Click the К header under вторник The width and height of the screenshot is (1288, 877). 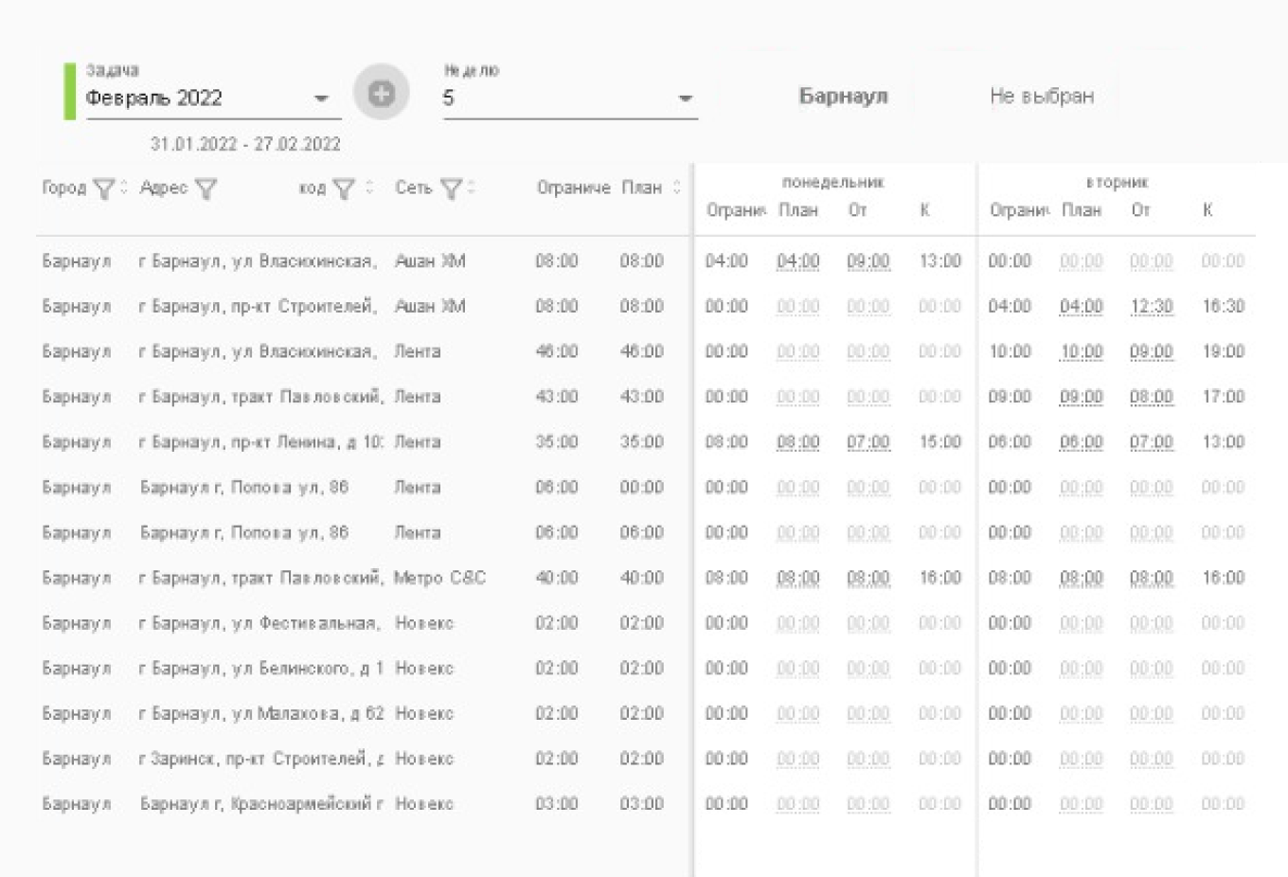(1207, 210)
